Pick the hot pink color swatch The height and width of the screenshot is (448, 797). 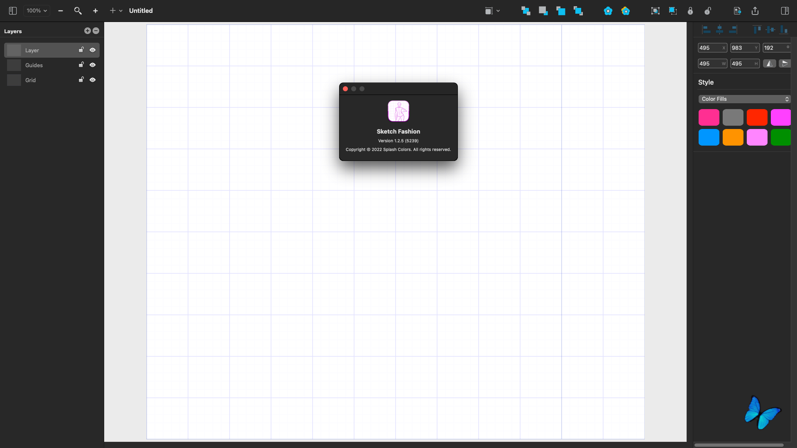pos(709,117)
